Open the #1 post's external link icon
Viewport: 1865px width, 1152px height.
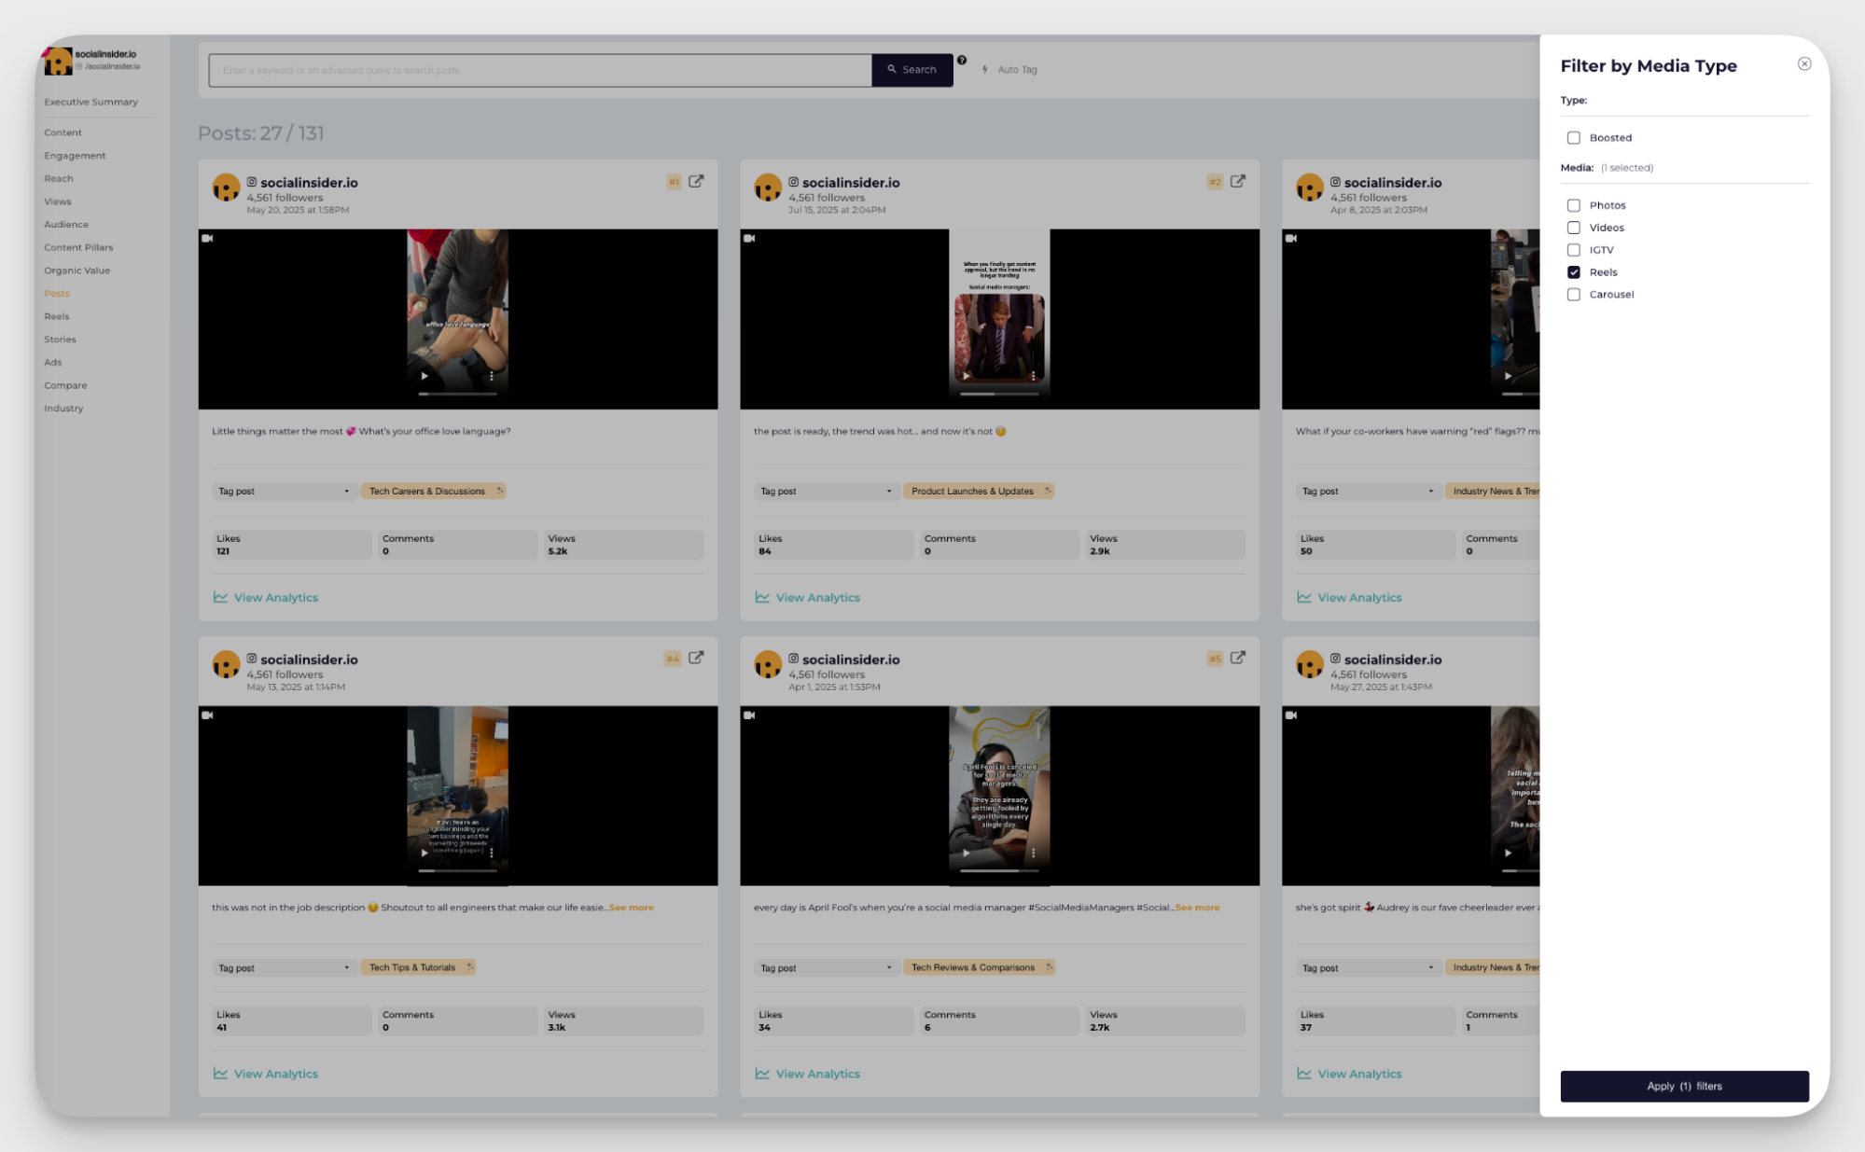click(696, 182)
